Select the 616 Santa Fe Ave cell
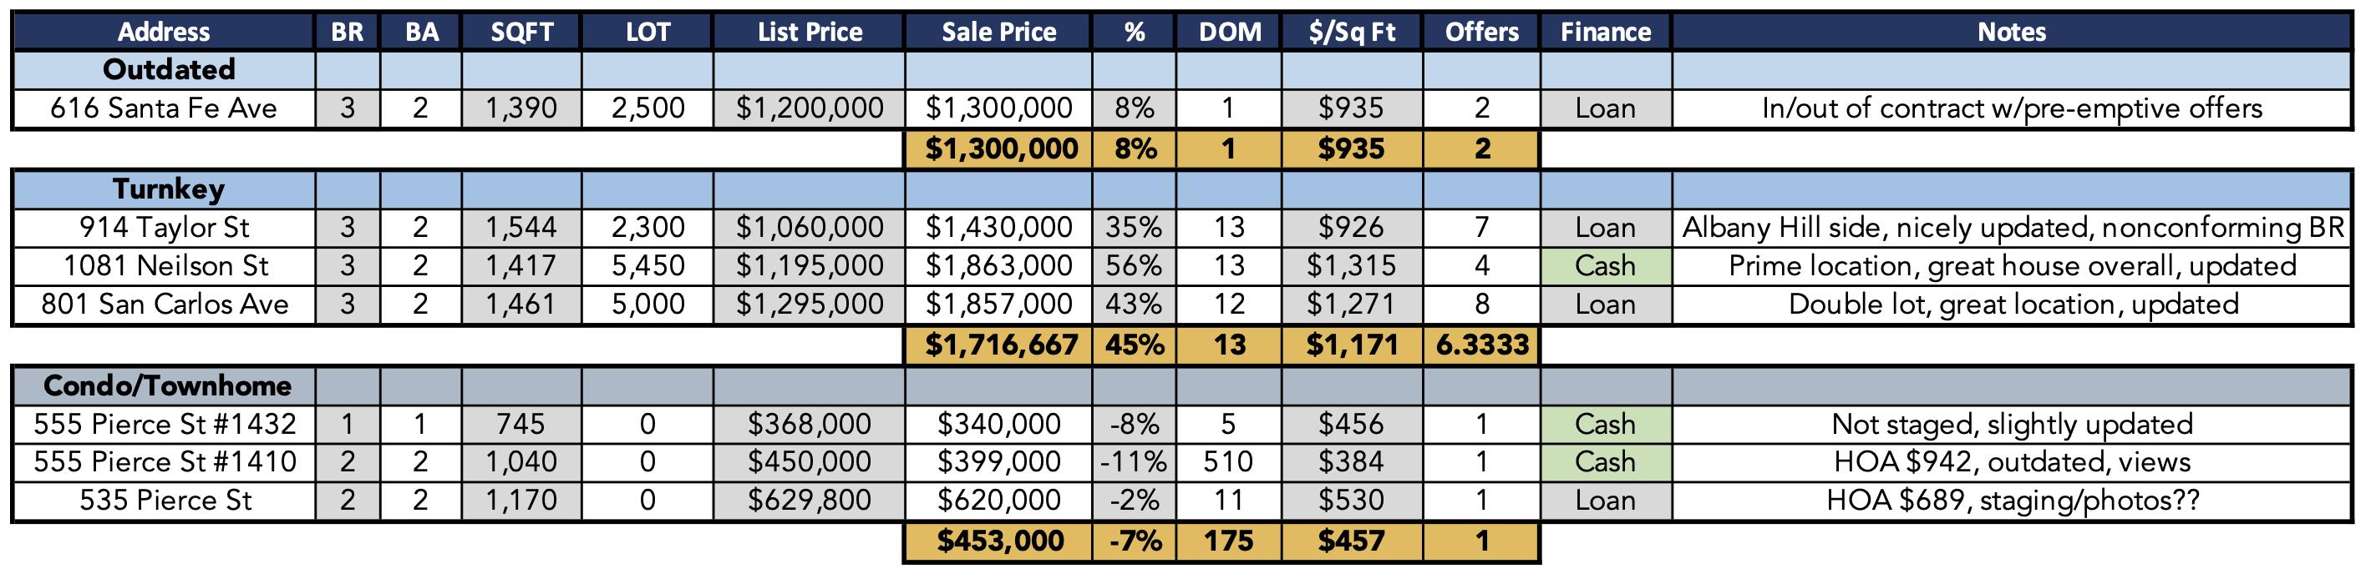This screenshot has width=2366, height=579. click(164, 108)
